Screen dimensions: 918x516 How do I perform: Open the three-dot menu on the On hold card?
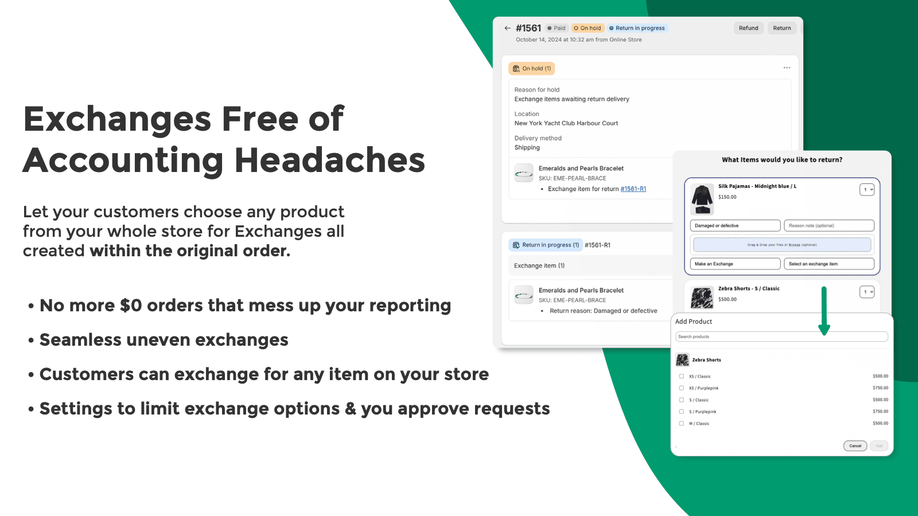pos(787,67)
